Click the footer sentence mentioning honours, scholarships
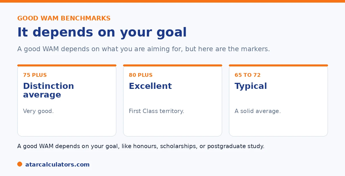Screen dimensions: 345x176 141,146
